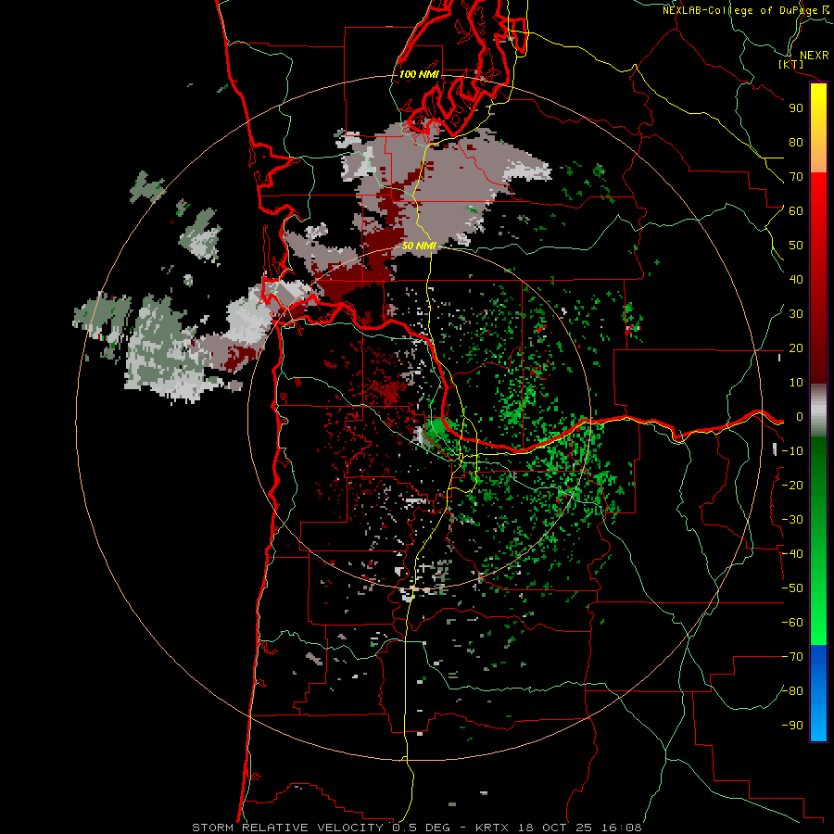Click the 90 value on the velocity scale
Viewport: 834px width, 834px height.
coord(796,108)
